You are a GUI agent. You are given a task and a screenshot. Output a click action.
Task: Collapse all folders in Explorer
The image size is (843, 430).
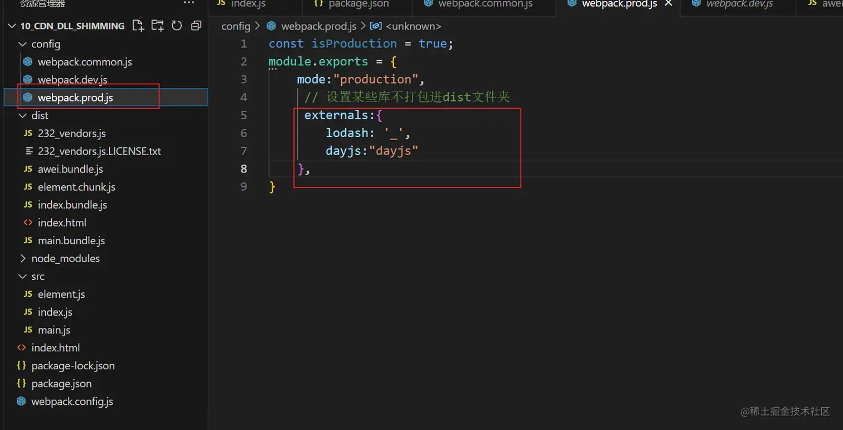coord(196,26)
